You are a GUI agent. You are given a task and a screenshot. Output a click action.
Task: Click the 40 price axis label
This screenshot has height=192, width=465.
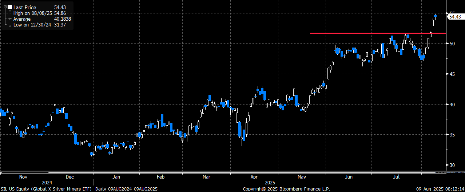click(x=452, y=105)
